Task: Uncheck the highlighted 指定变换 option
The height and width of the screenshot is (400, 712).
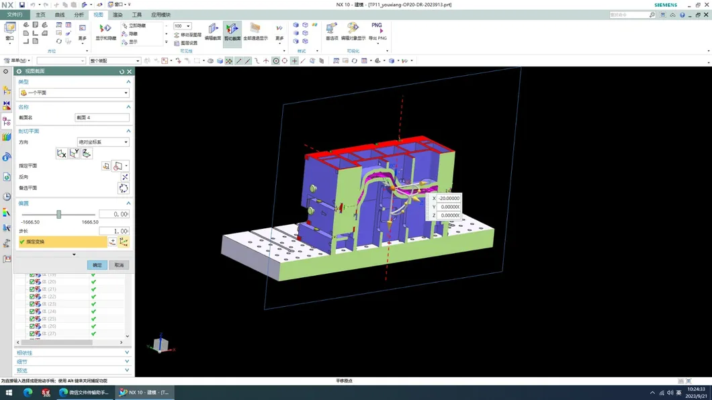Action: pyautogui.click(x=24, y=242)
